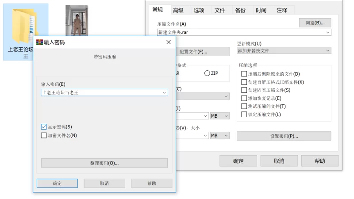Screen dimensions: 354x199
Task: Click the WinRAR icon in password dialog title bar
Action: click(x=39, y=42)
